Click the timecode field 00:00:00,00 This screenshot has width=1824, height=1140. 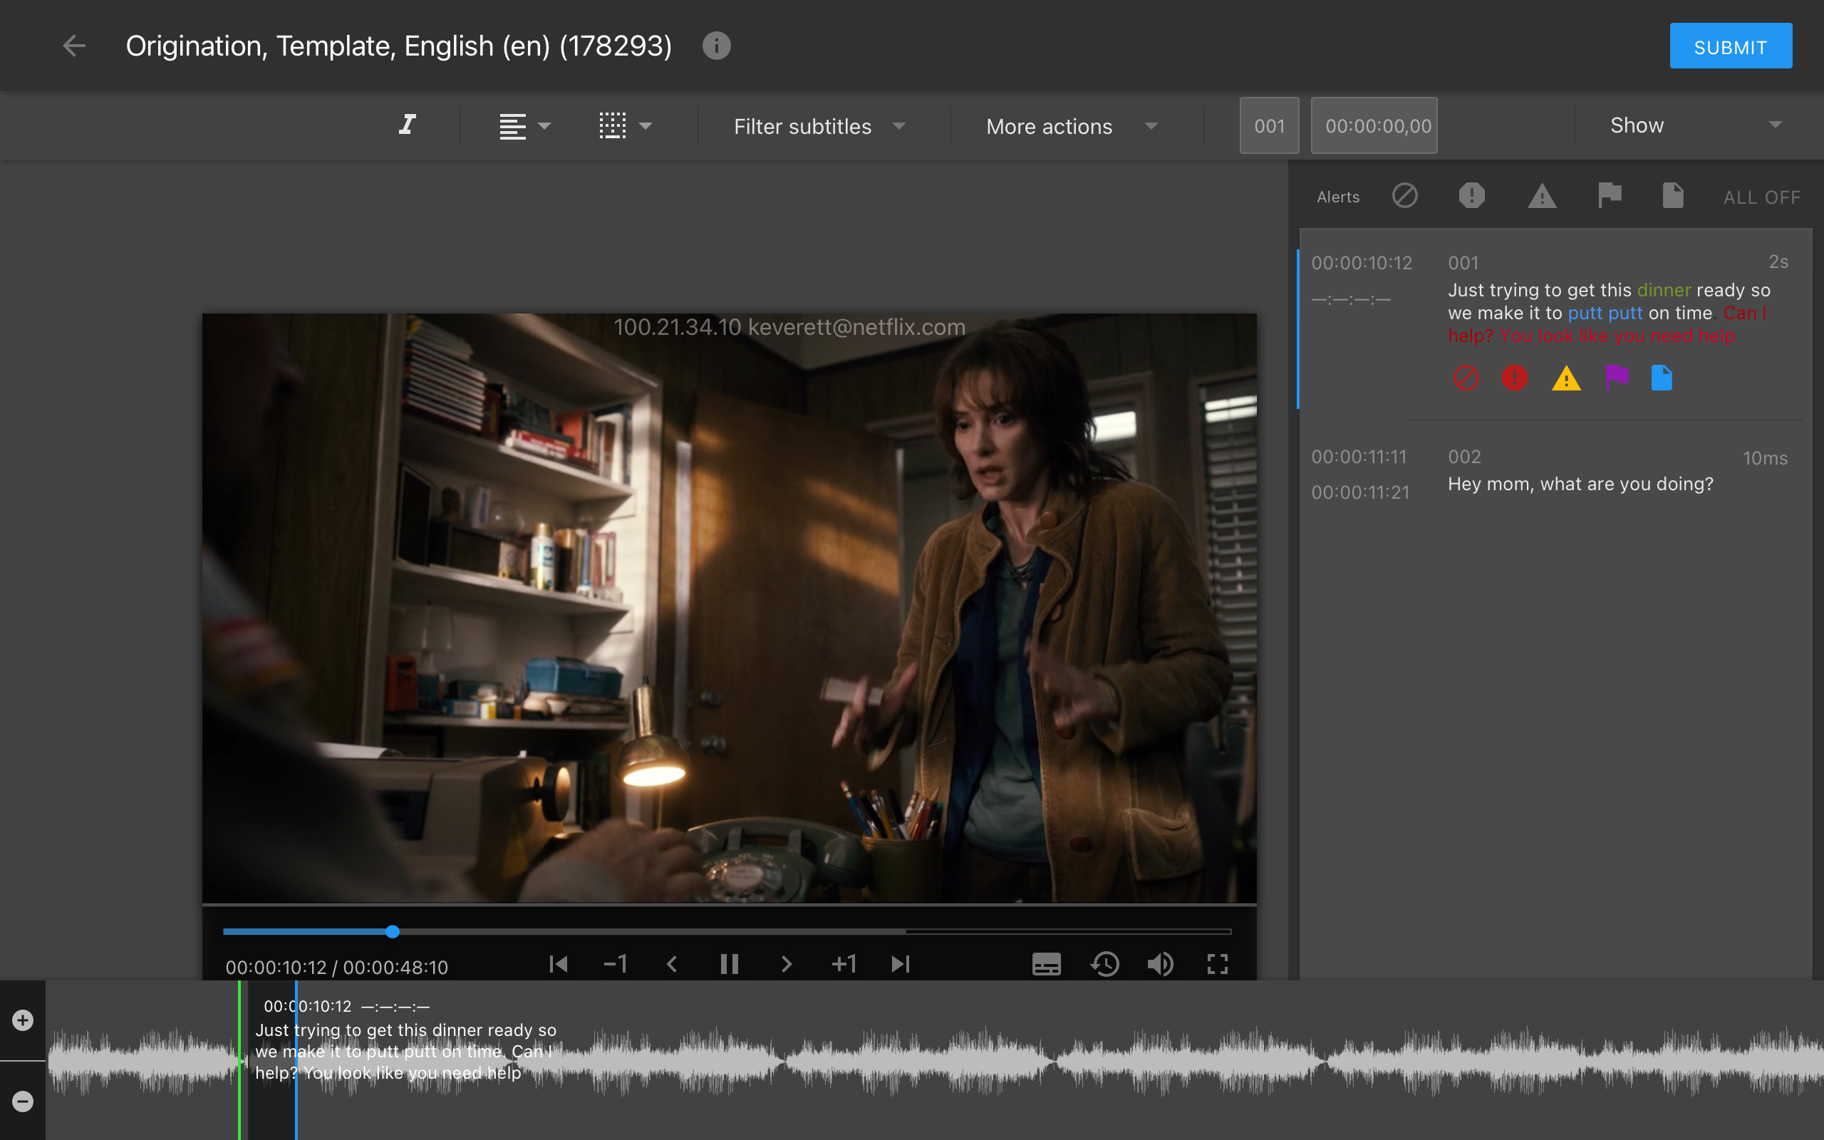1374,126
